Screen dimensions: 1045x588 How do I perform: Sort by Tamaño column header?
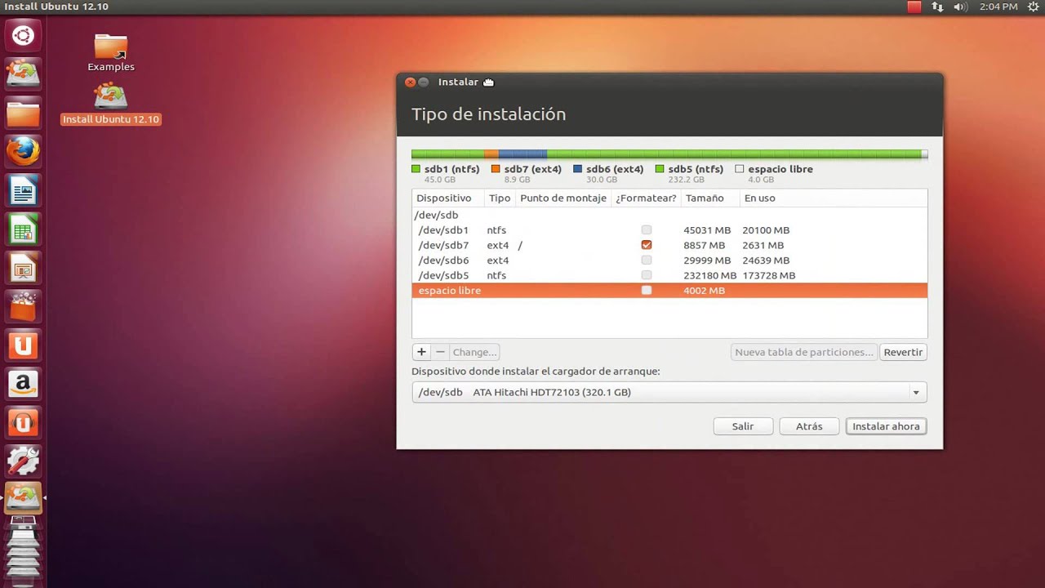709,198
